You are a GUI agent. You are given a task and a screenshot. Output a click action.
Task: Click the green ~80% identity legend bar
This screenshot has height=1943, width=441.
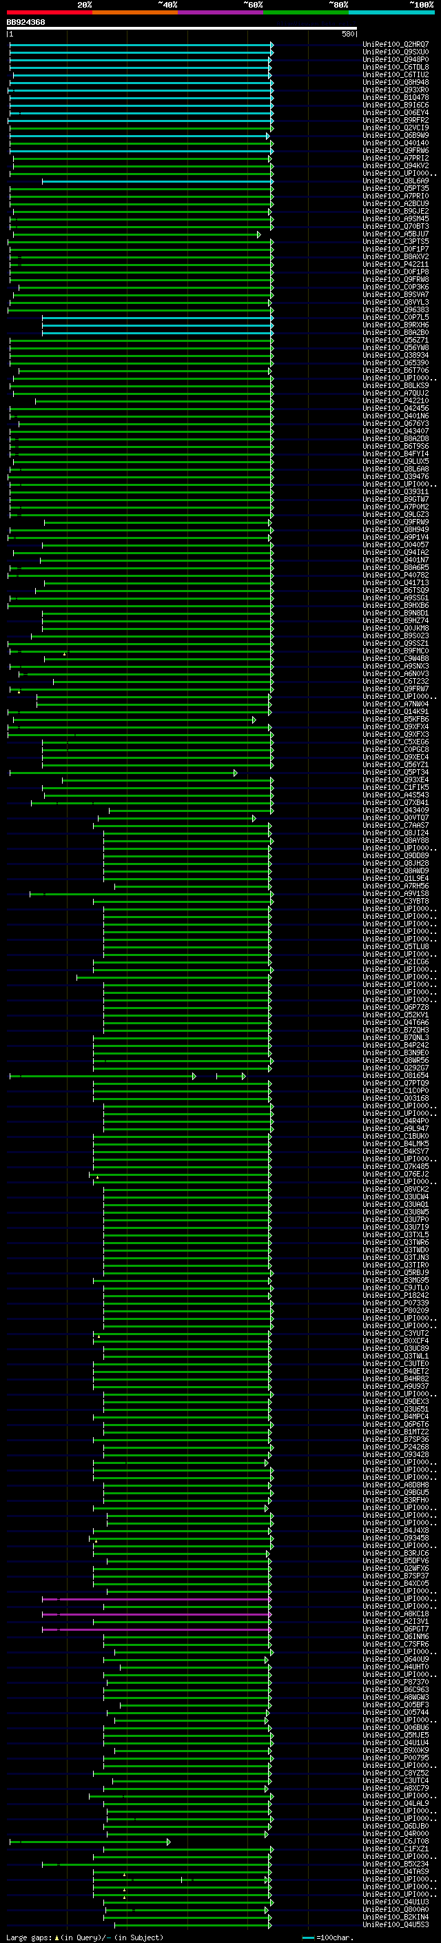coord(306,12)
